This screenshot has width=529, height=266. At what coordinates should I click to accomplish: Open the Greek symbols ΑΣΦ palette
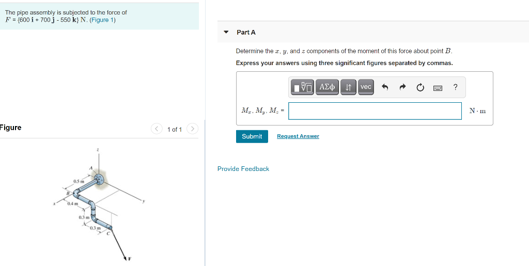pos(327,87)
